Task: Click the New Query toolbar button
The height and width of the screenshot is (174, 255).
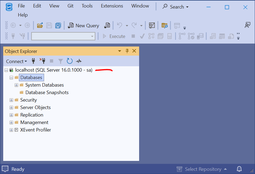Action: pos(84,26)
